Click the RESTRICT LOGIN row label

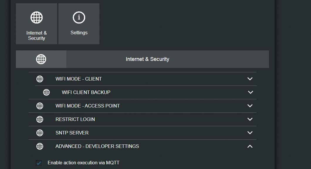click(x=75, y=119)
